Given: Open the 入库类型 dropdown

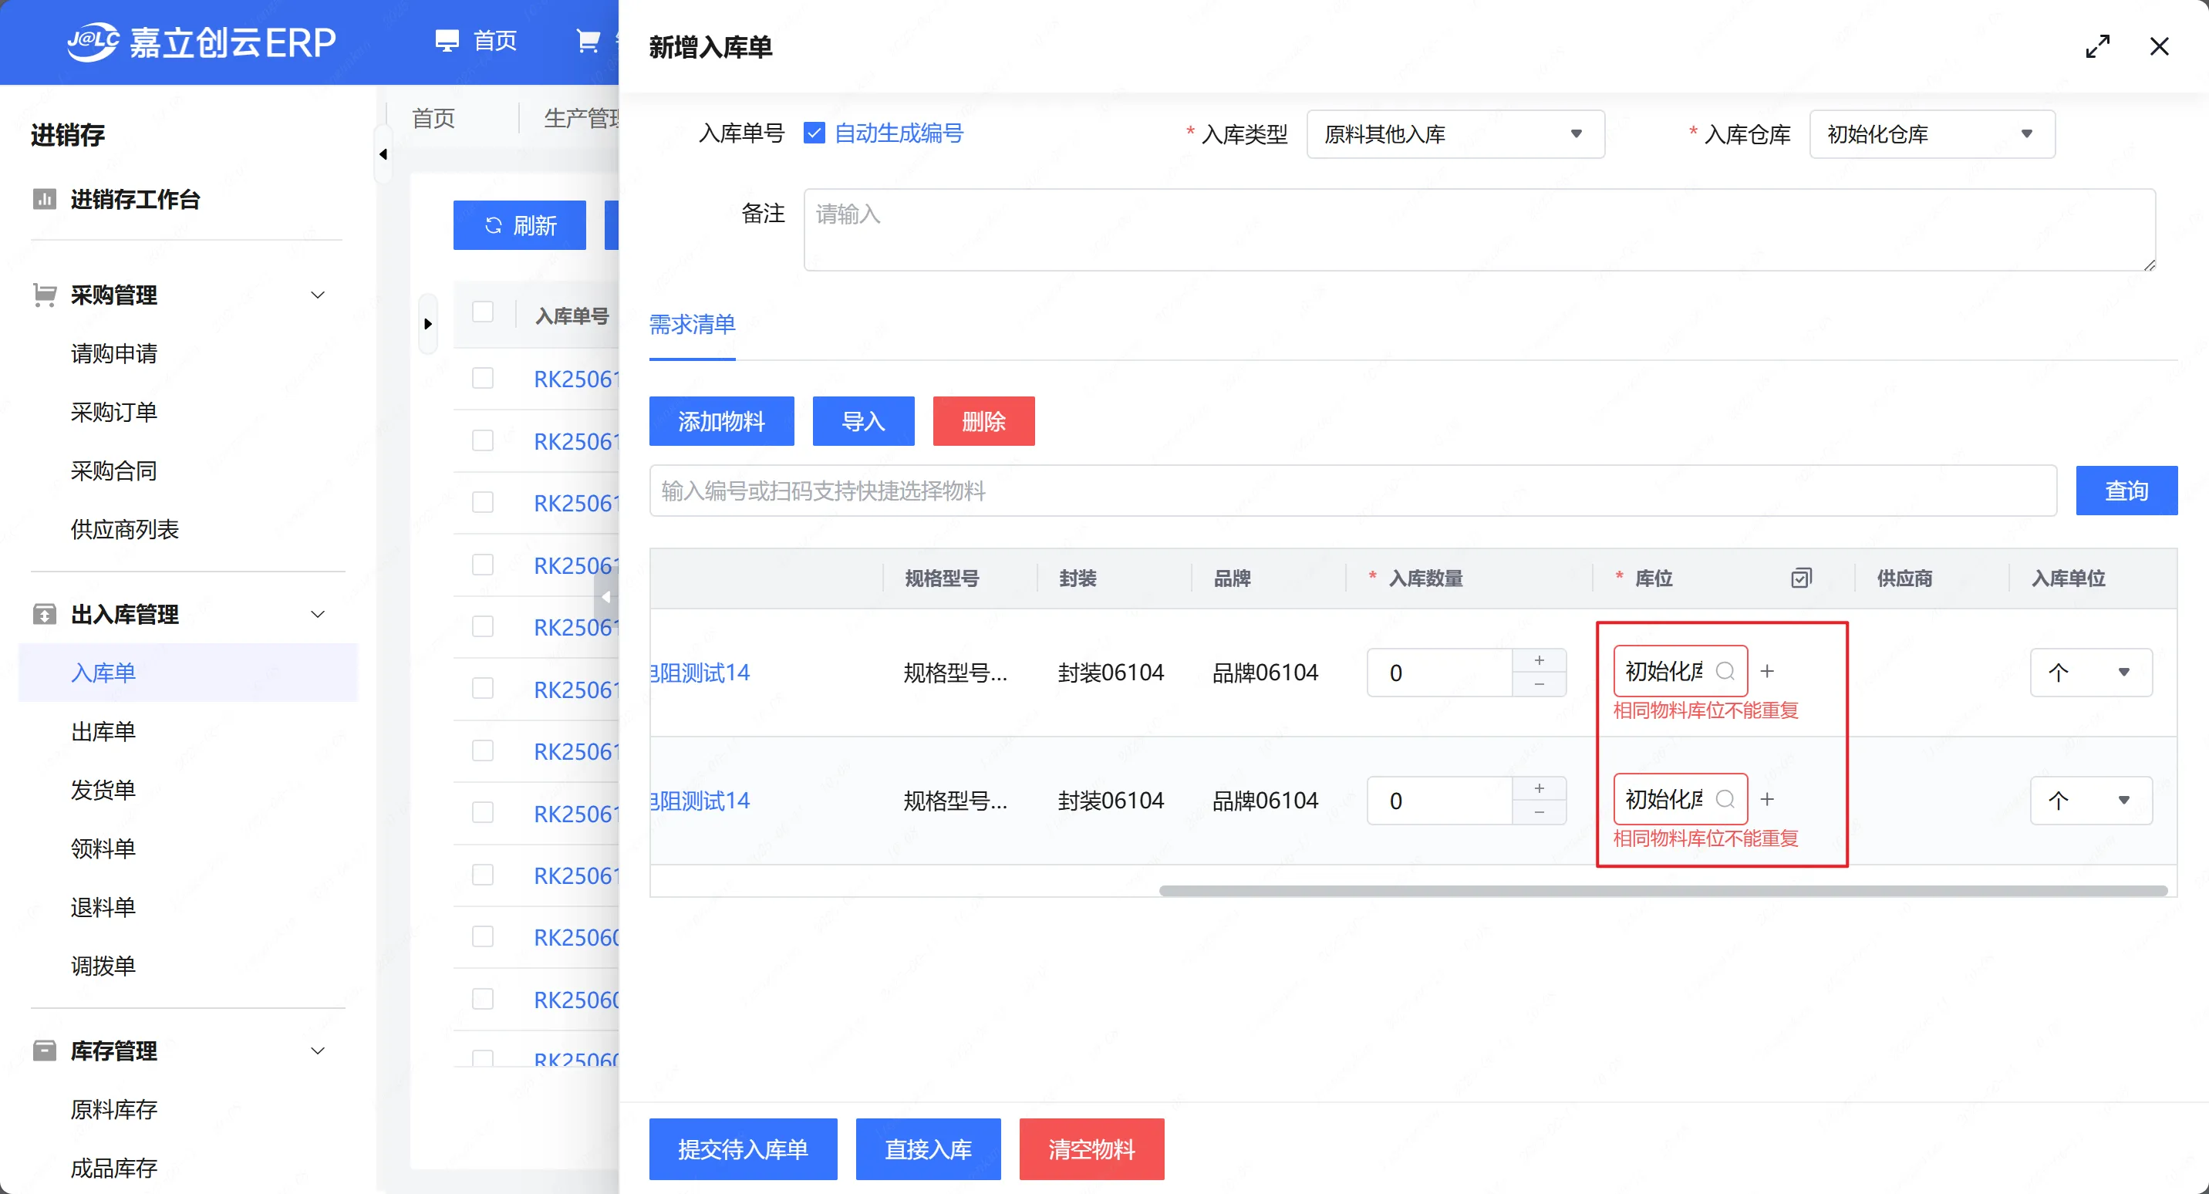Looking at the screenshot, I should click(1455, 133).
